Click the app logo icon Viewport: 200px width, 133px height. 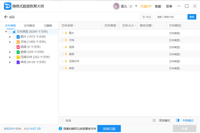coord(8,6)
